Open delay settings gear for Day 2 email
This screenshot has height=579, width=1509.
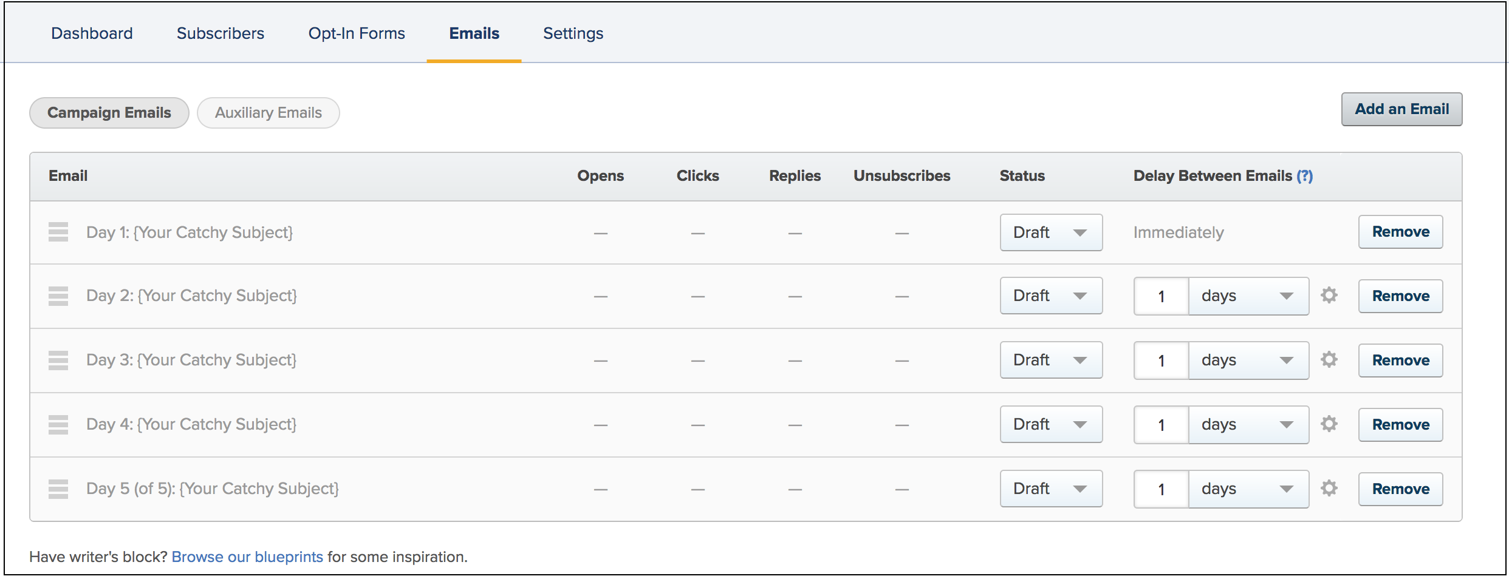[x=1329, y=296]
